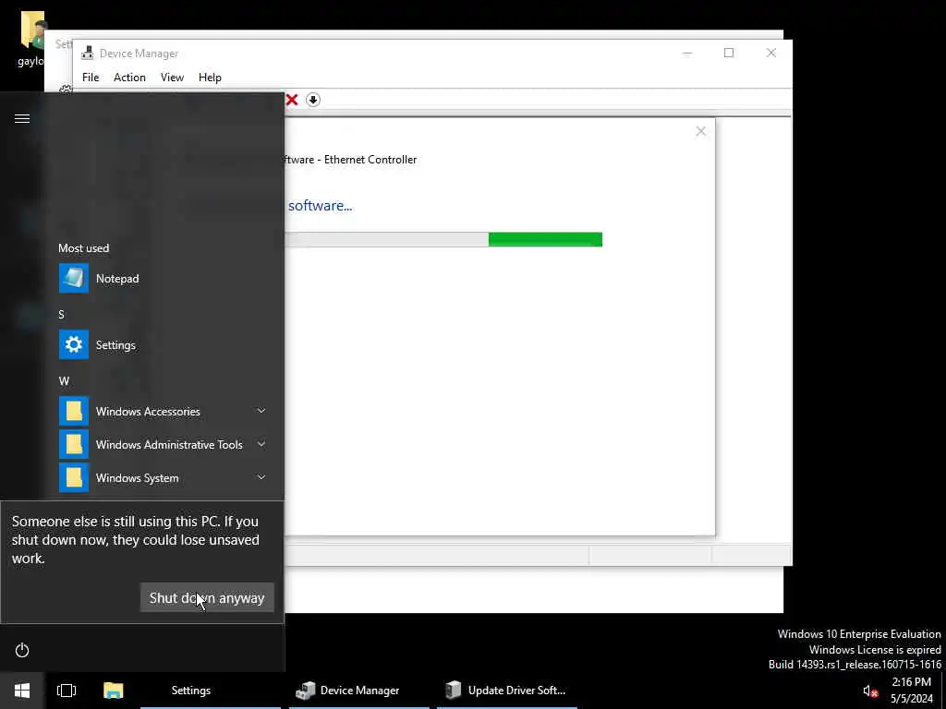This screenshot has height=709, width=946.
Task: Click the red X uninstall device toolbar icon
Action: click(292, 100)
